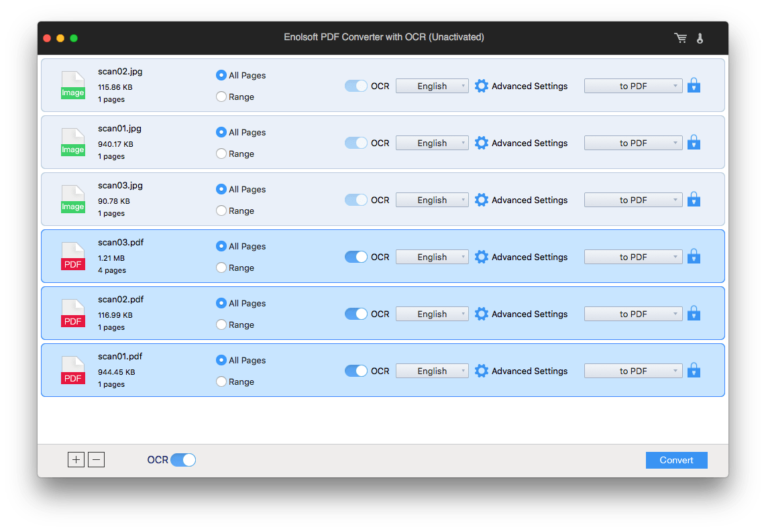The width and height of the screenshot is (766, 531).
Task: Click the lock icon for scan03.pdf
Action: tap(694, 257)
